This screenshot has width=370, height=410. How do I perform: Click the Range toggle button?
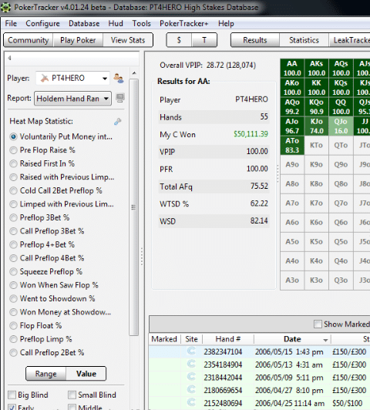pos(45,374)
